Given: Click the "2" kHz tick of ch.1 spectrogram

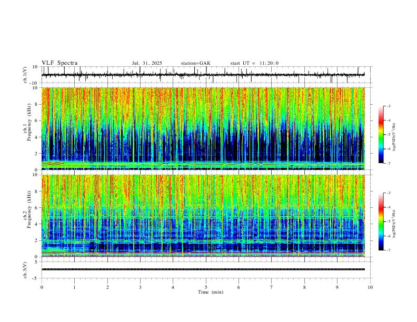Looking at the screenshot, I should pos(36,153).
